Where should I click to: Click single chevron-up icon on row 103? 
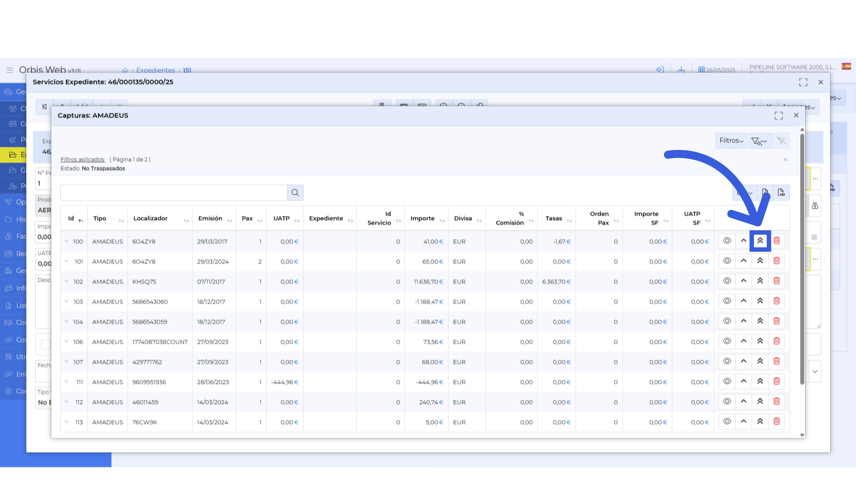click(x=744, y=301)
